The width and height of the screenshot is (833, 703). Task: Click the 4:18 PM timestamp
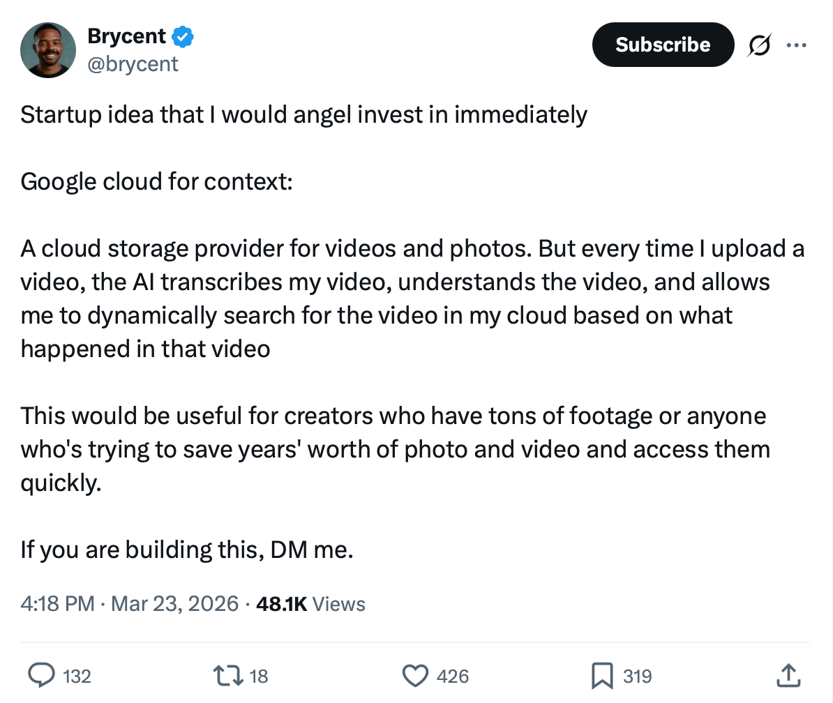[x=57, y=603]
